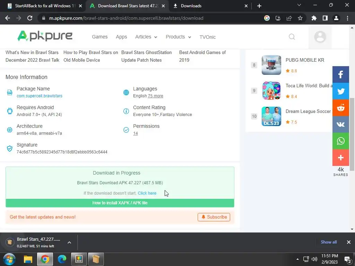The image size is (355, 266).
Task: Open the Windows Start button
Action: point(9,259)
